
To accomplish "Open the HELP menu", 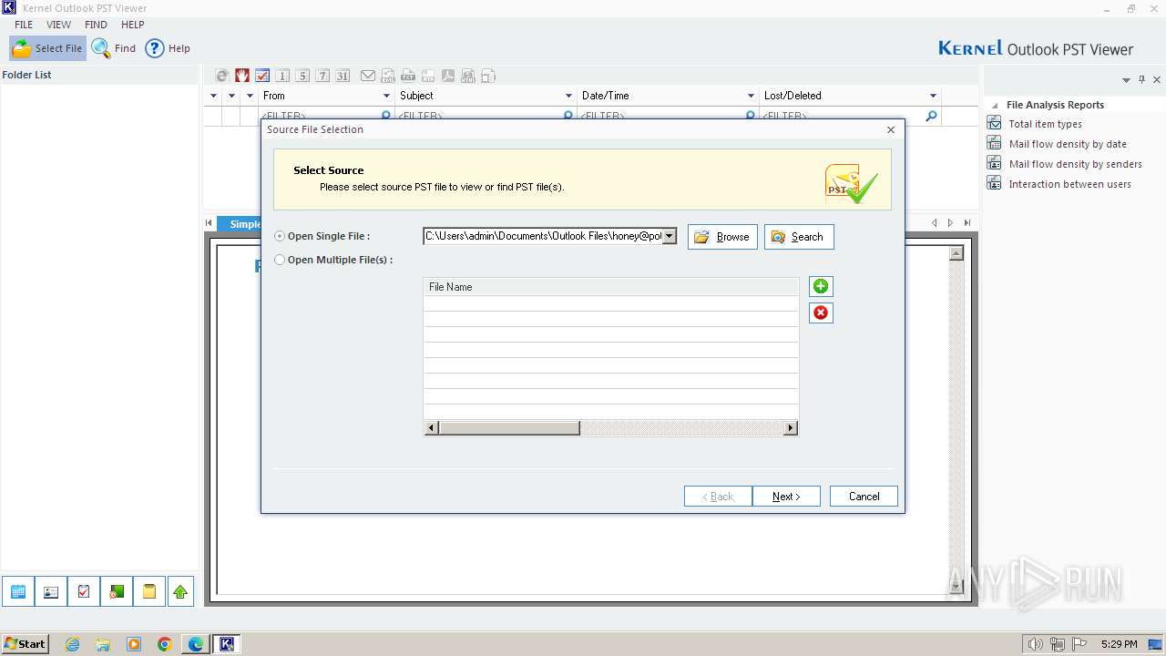I will click(133, 25).
